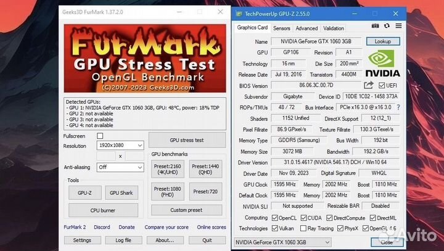Image resolution: width=444 pixels, height=251 pixels.
Task: Click the About... button
Action: point(165,240)
